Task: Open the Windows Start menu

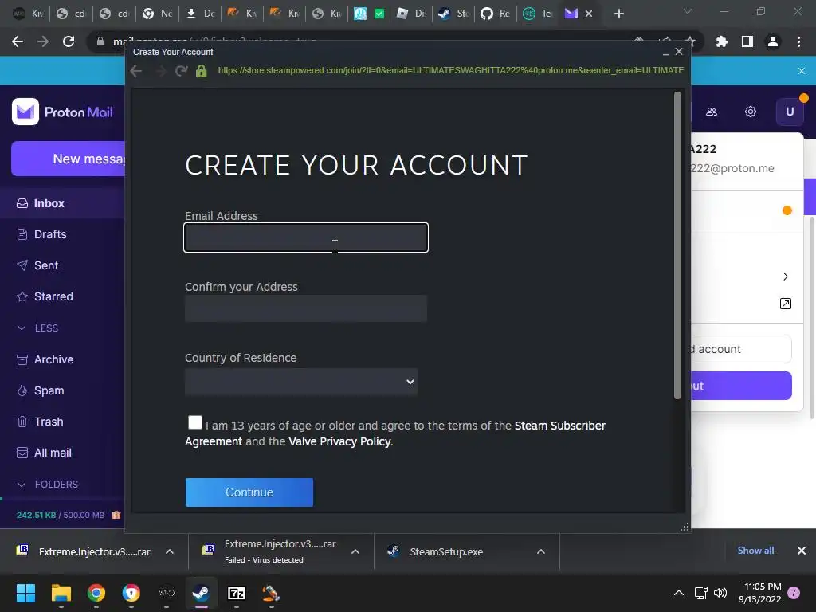Action: click(25, 593)
